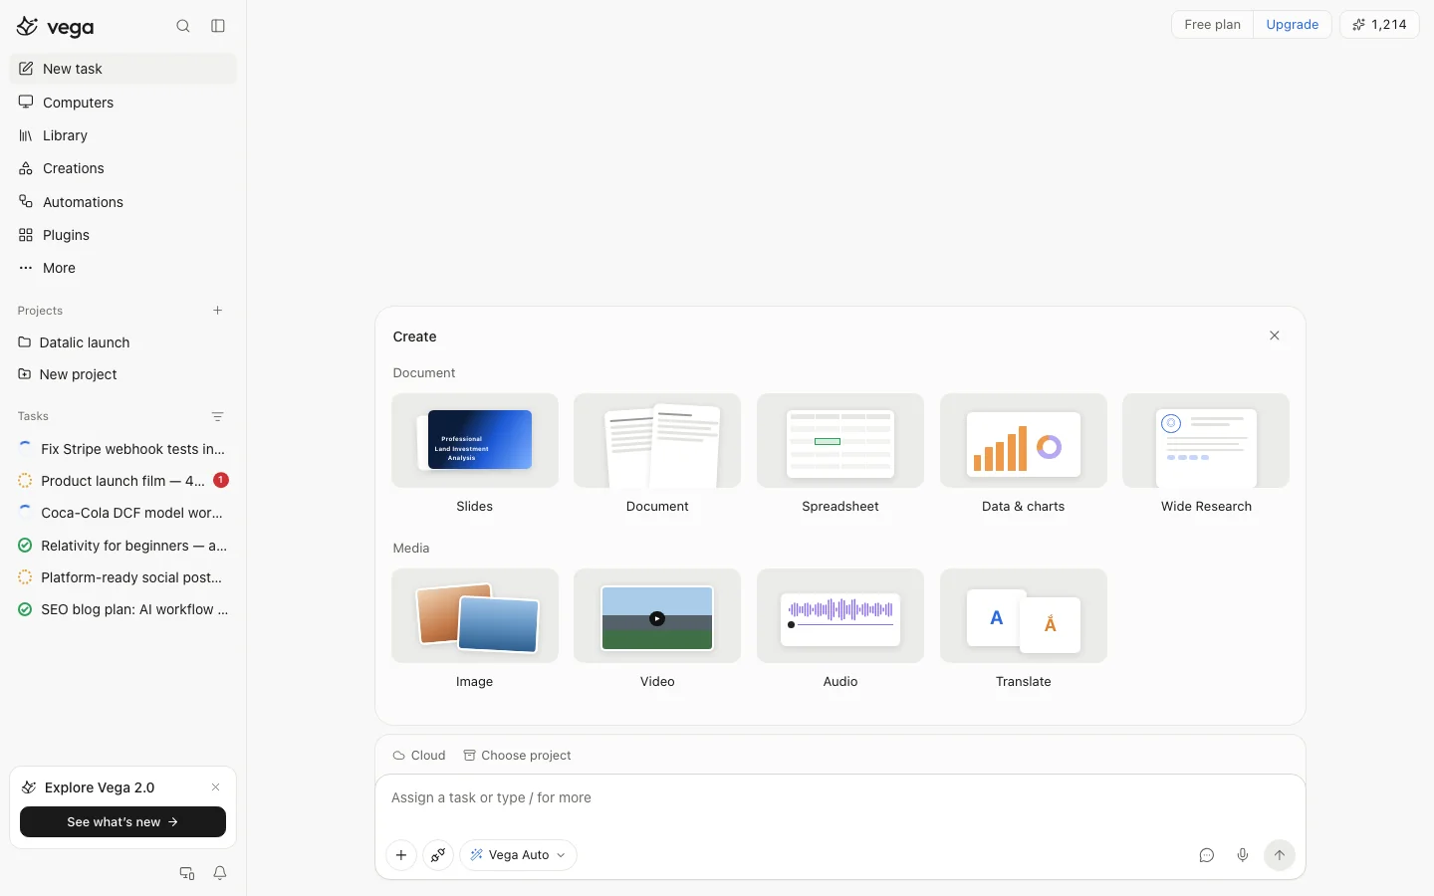This screenshot has width=1434, height=896.
Task: Click the devices icon beside the bell
Action: pyautogui.click(x=186, y=873)
